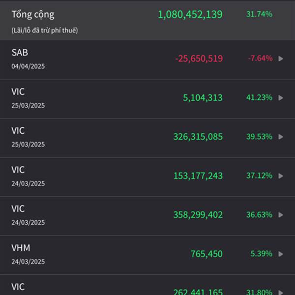Expand the VHM row arrow
This screenshot has height=295, width=295.
coord(281,254)
